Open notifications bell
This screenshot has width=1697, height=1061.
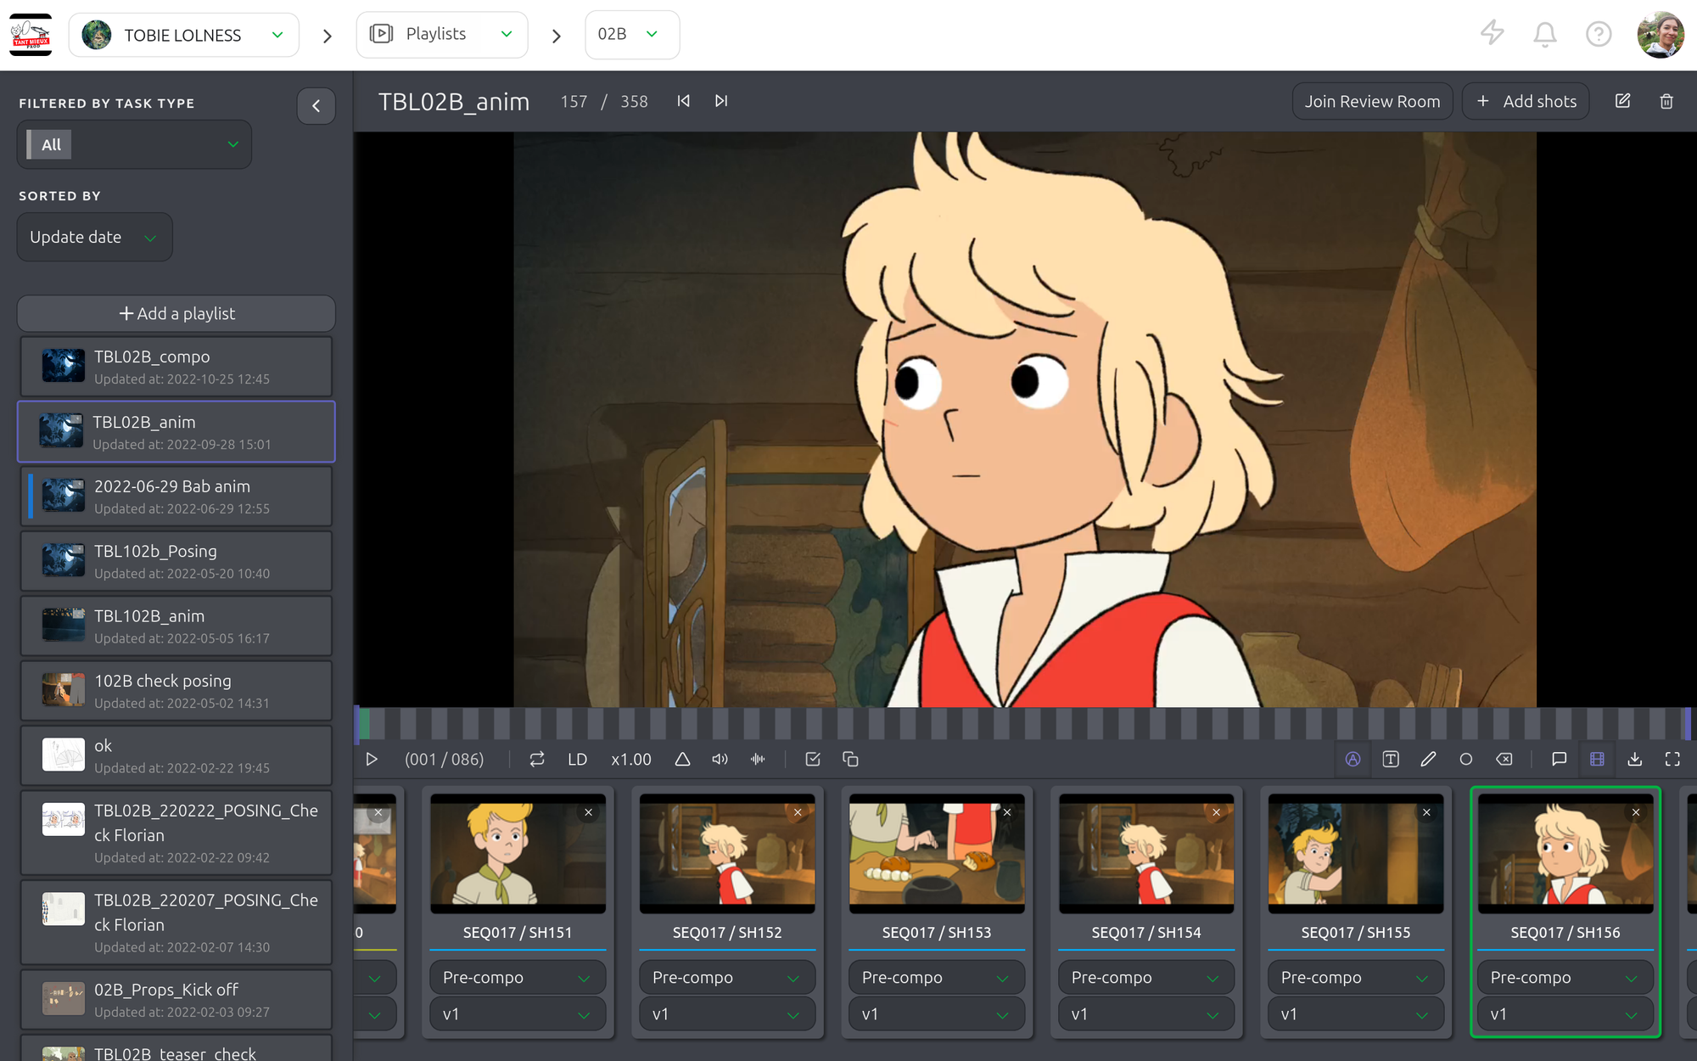coord(1544,35)
